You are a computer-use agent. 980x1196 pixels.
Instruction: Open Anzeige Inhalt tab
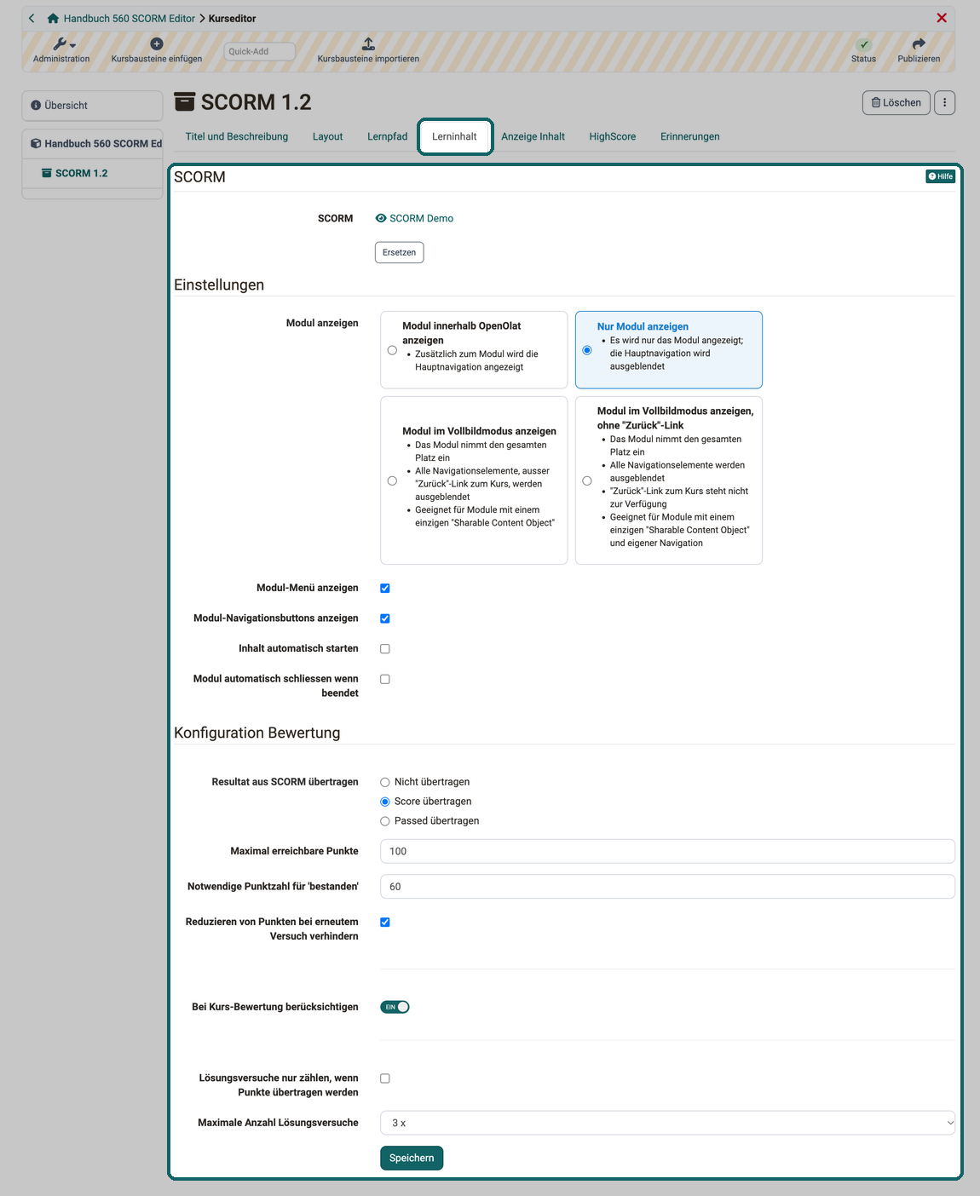click(533, 136)
